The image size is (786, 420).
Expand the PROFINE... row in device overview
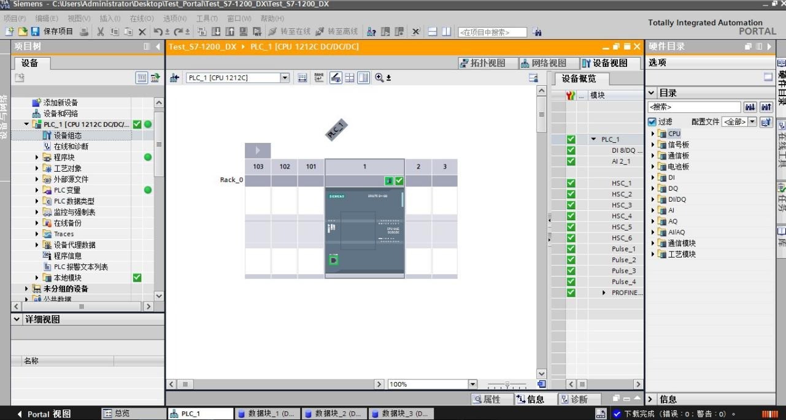[x=604, y=293]
